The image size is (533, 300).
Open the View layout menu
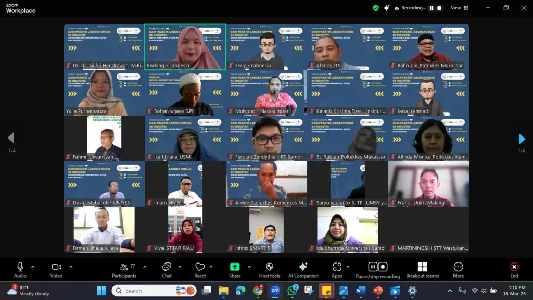point(459,8)
